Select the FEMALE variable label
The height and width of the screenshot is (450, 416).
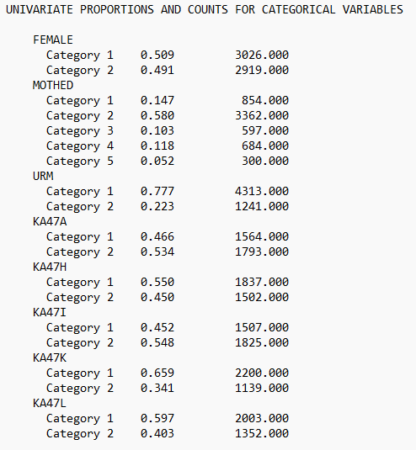pyautogui.click(x=53, y=40)
